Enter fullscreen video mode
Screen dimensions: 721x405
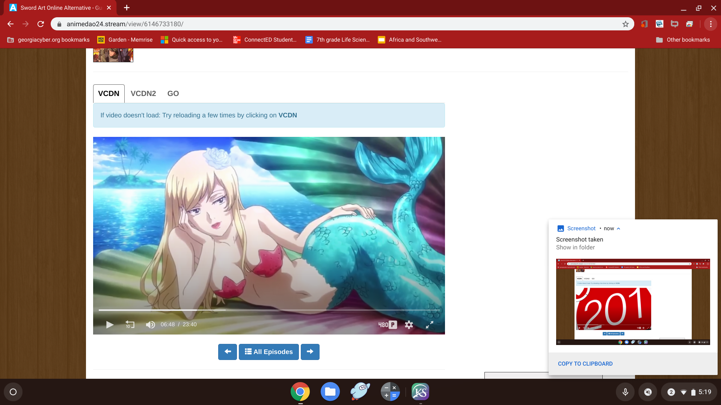pos(430,325)
